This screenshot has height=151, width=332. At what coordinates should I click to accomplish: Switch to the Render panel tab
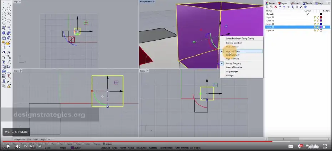click(x=308, y=3)
